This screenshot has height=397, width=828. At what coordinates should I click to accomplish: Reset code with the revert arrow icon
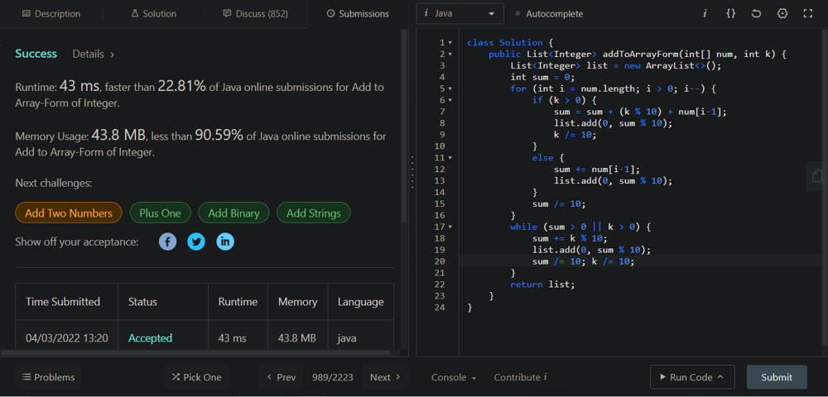pyautogui.click(x=756, y=14)
